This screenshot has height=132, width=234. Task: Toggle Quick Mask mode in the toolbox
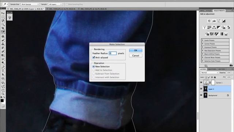pos(3,106)
